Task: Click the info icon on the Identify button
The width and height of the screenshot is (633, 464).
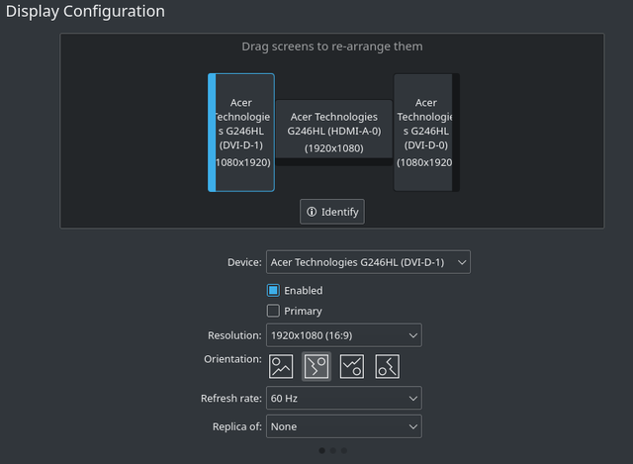Action: point(312,212)
